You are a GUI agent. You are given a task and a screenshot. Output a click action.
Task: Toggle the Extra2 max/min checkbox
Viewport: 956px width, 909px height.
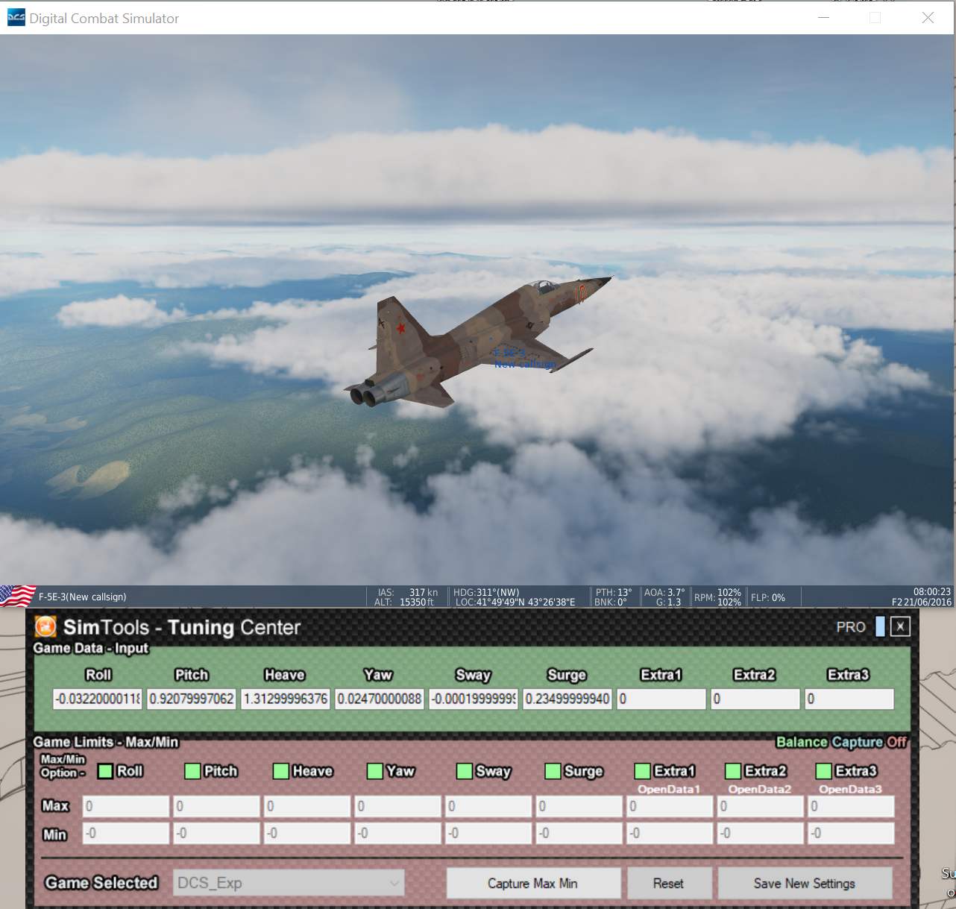pos(733,771)
